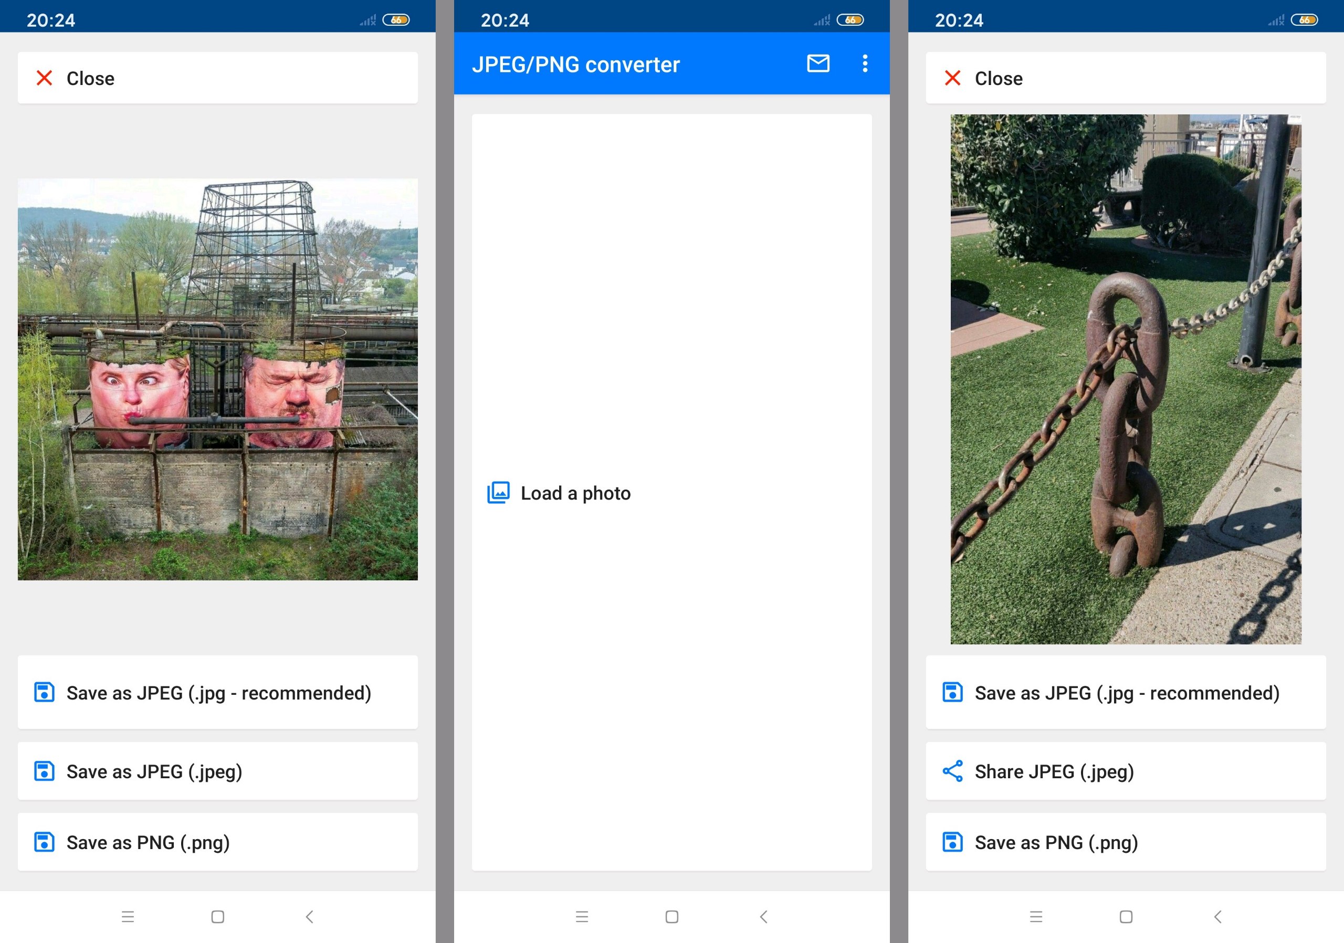This screenshot has width=1344, height=943.
Task: Tap the red X icon in right screen
Action: tap(952, 78)
